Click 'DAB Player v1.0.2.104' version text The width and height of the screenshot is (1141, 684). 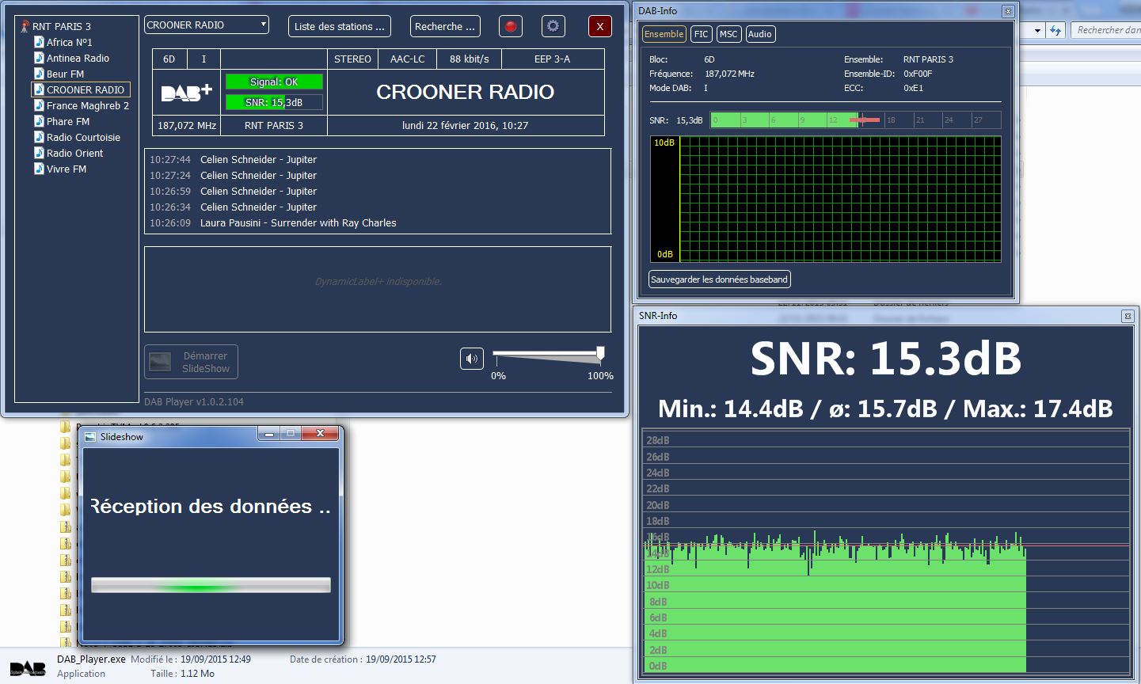point(194,402)
